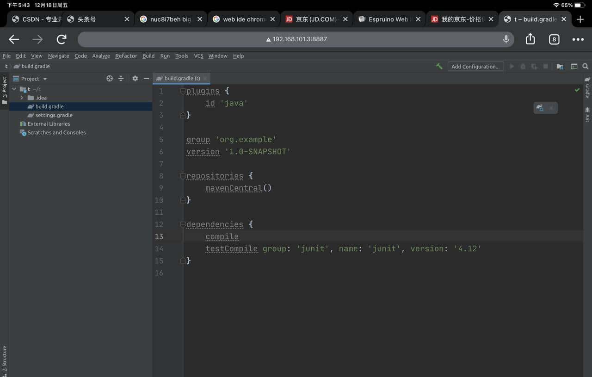The width and height of the screenshot is (592, 377).
Task: Click the green Build hammer icon
Action: pos(439,66)
